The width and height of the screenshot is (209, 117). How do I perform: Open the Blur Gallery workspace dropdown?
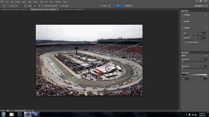coord(201,6)
